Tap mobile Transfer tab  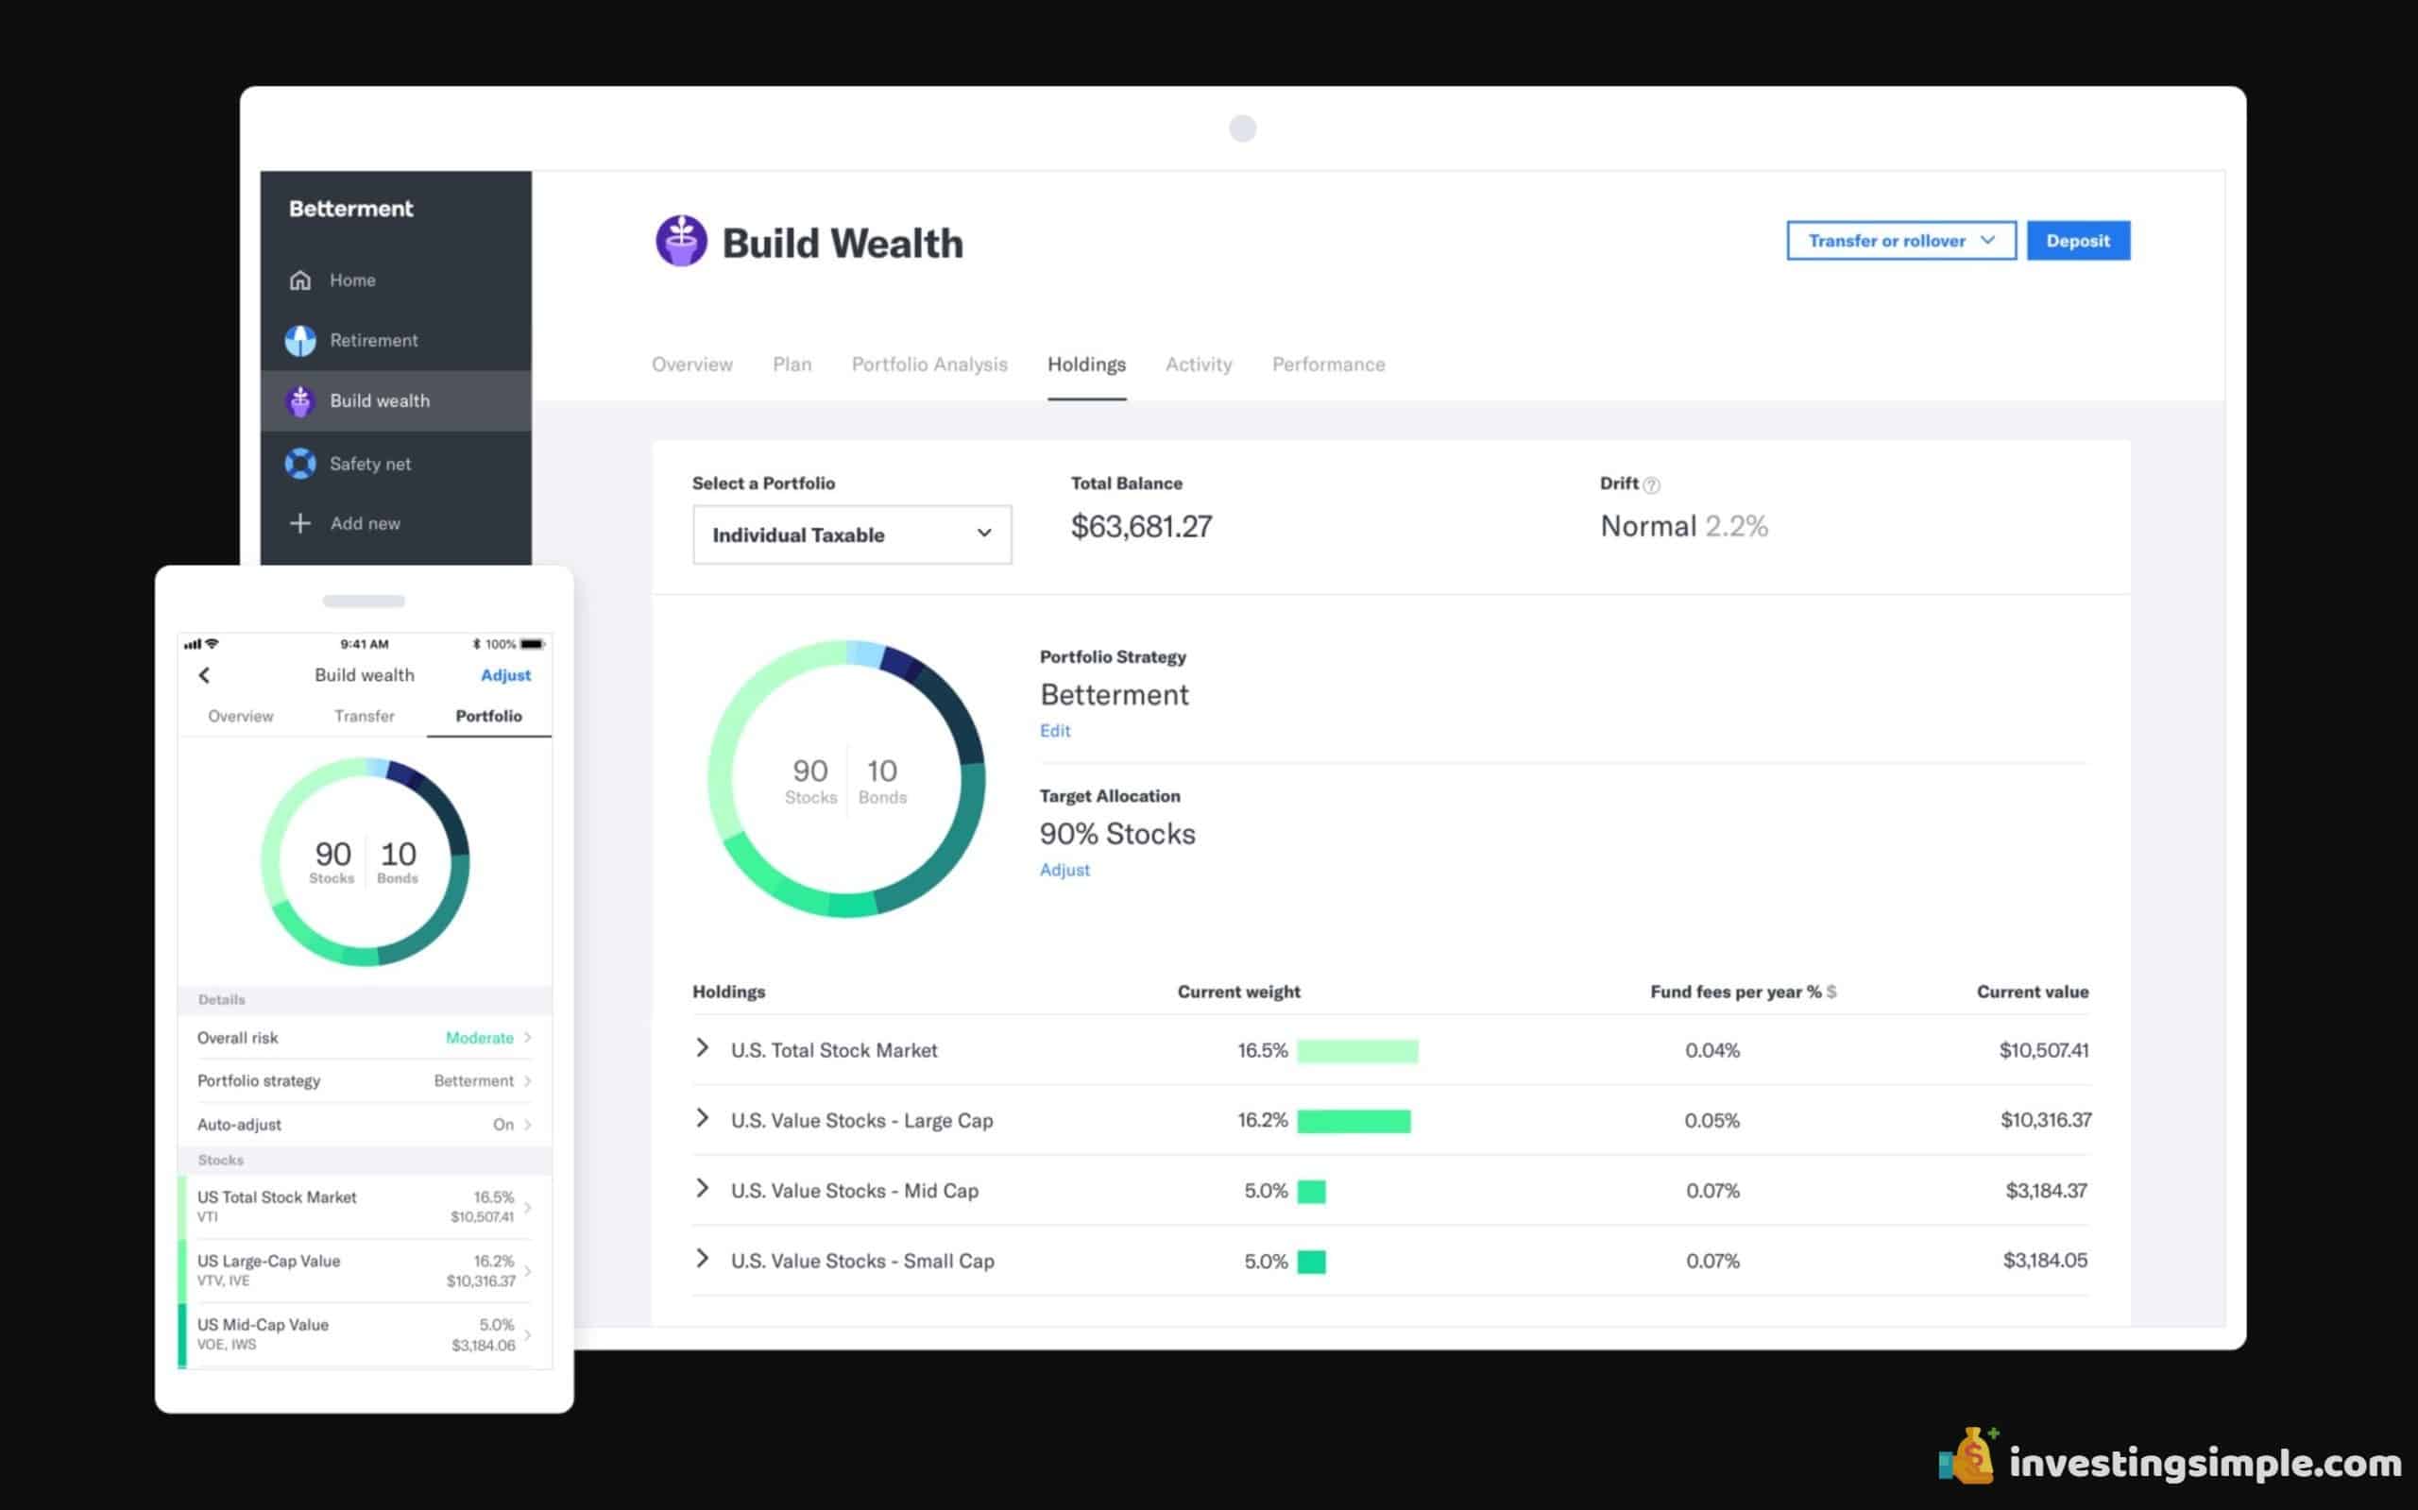point(365,716)
